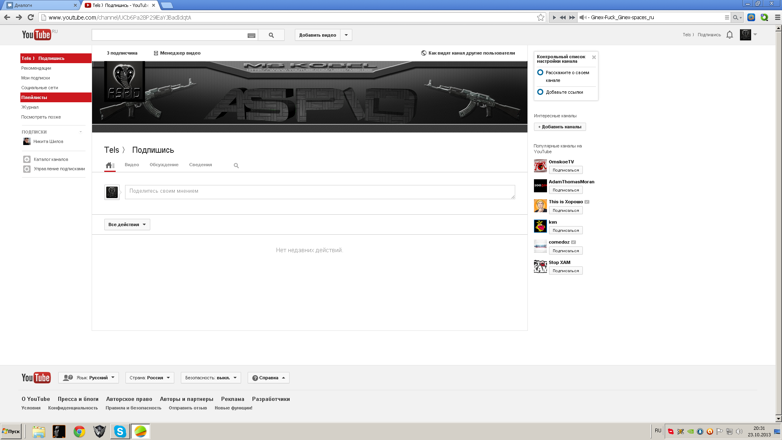Collapse the ПОДПИСКИ section arrow
This screenshot has width=782, height=440.
[81, 132]
